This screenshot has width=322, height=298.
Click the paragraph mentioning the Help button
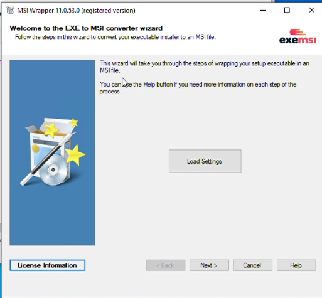(198, 88)
